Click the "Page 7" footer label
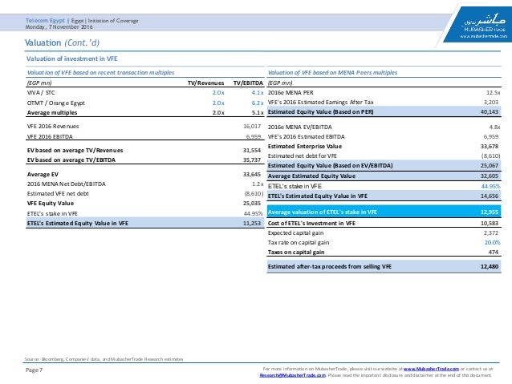Screen dimensions: 512x384 click(35, 371)
